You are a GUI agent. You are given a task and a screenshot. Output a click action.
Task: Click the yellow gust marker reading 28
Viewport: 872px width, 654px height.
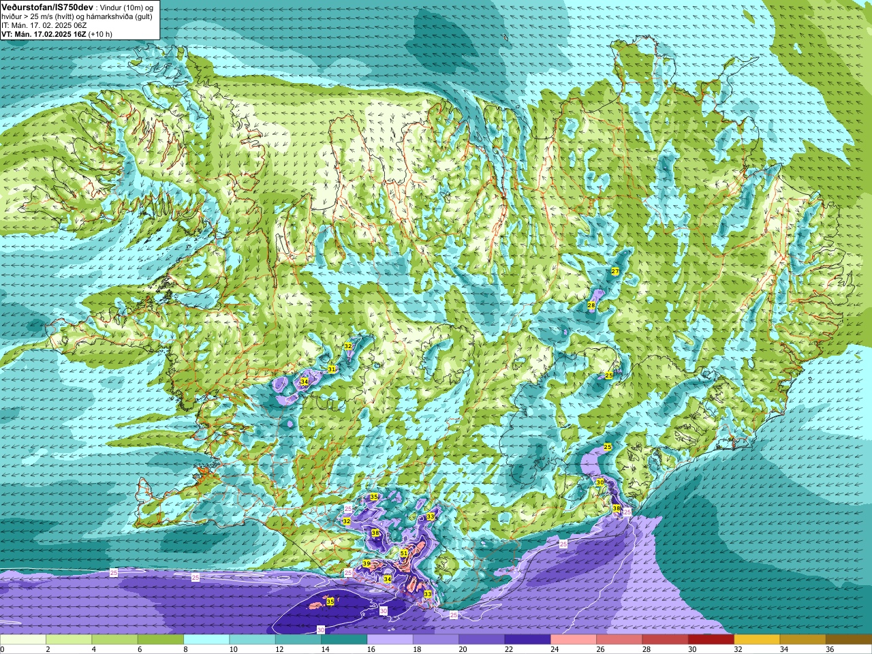click(591, 305)
